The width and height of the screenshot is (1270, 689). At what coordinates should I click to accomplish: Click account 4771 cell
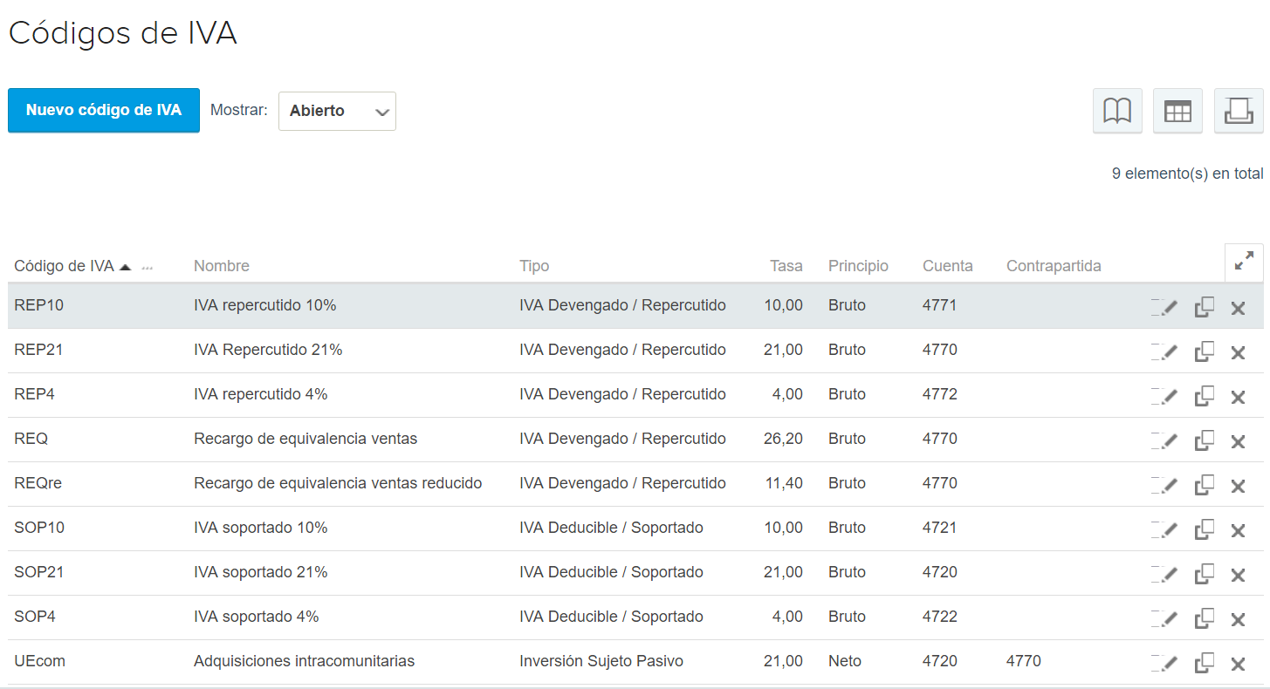pyautogui.click(x=940, y=305)
